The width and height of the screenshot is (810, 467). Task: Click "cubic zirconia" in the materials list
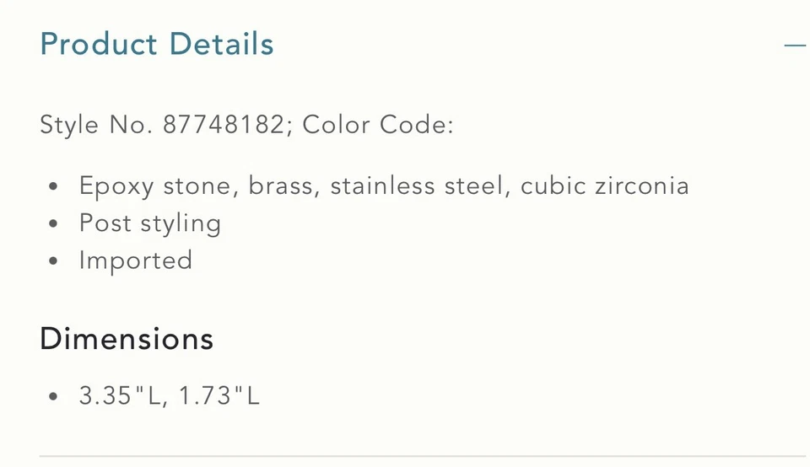coord(604,185)
